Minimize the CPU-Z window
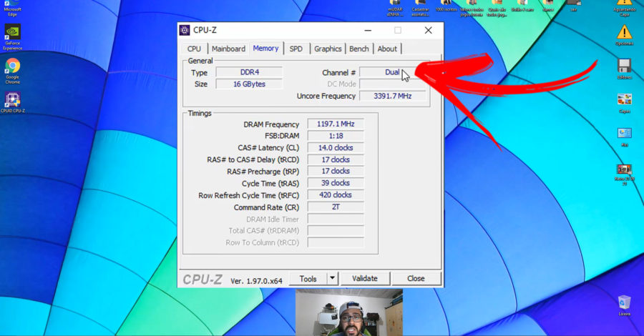Viewport: 644px width, 336px height. pyautogui.click(x=368, y=30)
